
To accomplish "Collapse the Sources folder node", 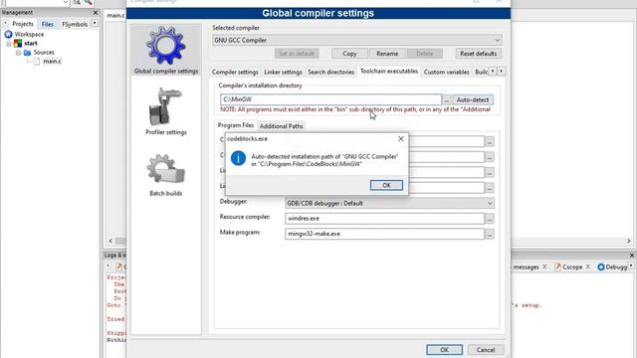I will [x=18, y=53].
